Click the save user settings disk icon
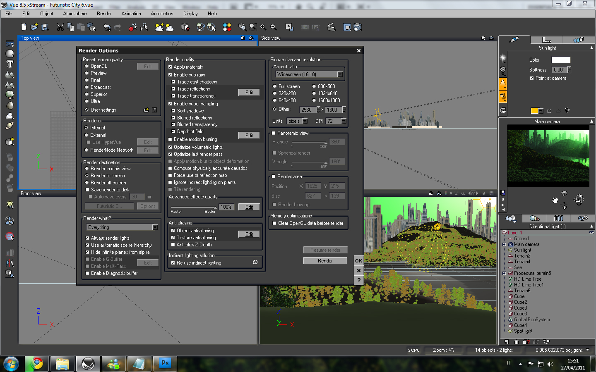This screenshot has width=596, height=372. (154, 110)
